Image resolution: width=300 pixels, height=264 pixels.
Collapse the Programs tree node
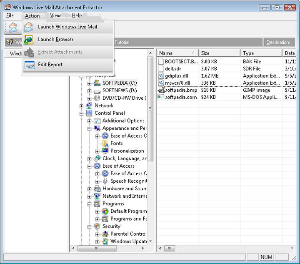point(89,204)
